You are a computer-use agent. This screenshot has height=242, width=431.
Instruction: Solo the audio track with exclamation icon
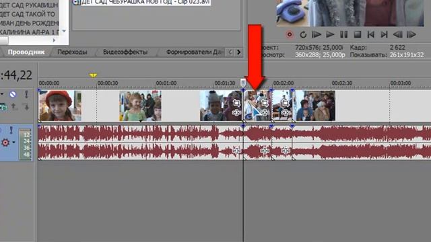[11, 130]
